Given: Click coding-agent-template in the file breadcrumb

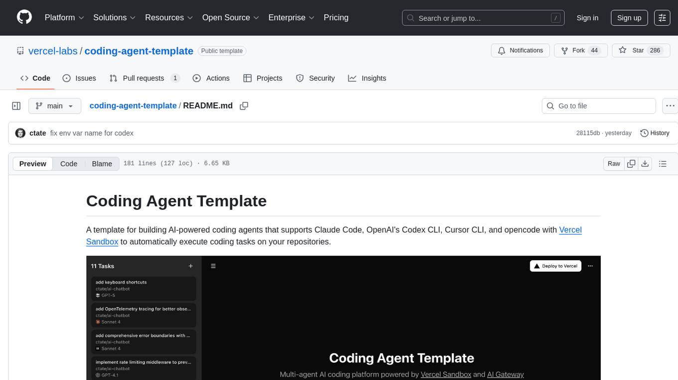Looking at the screenshot, I should (x=133, y=105).
